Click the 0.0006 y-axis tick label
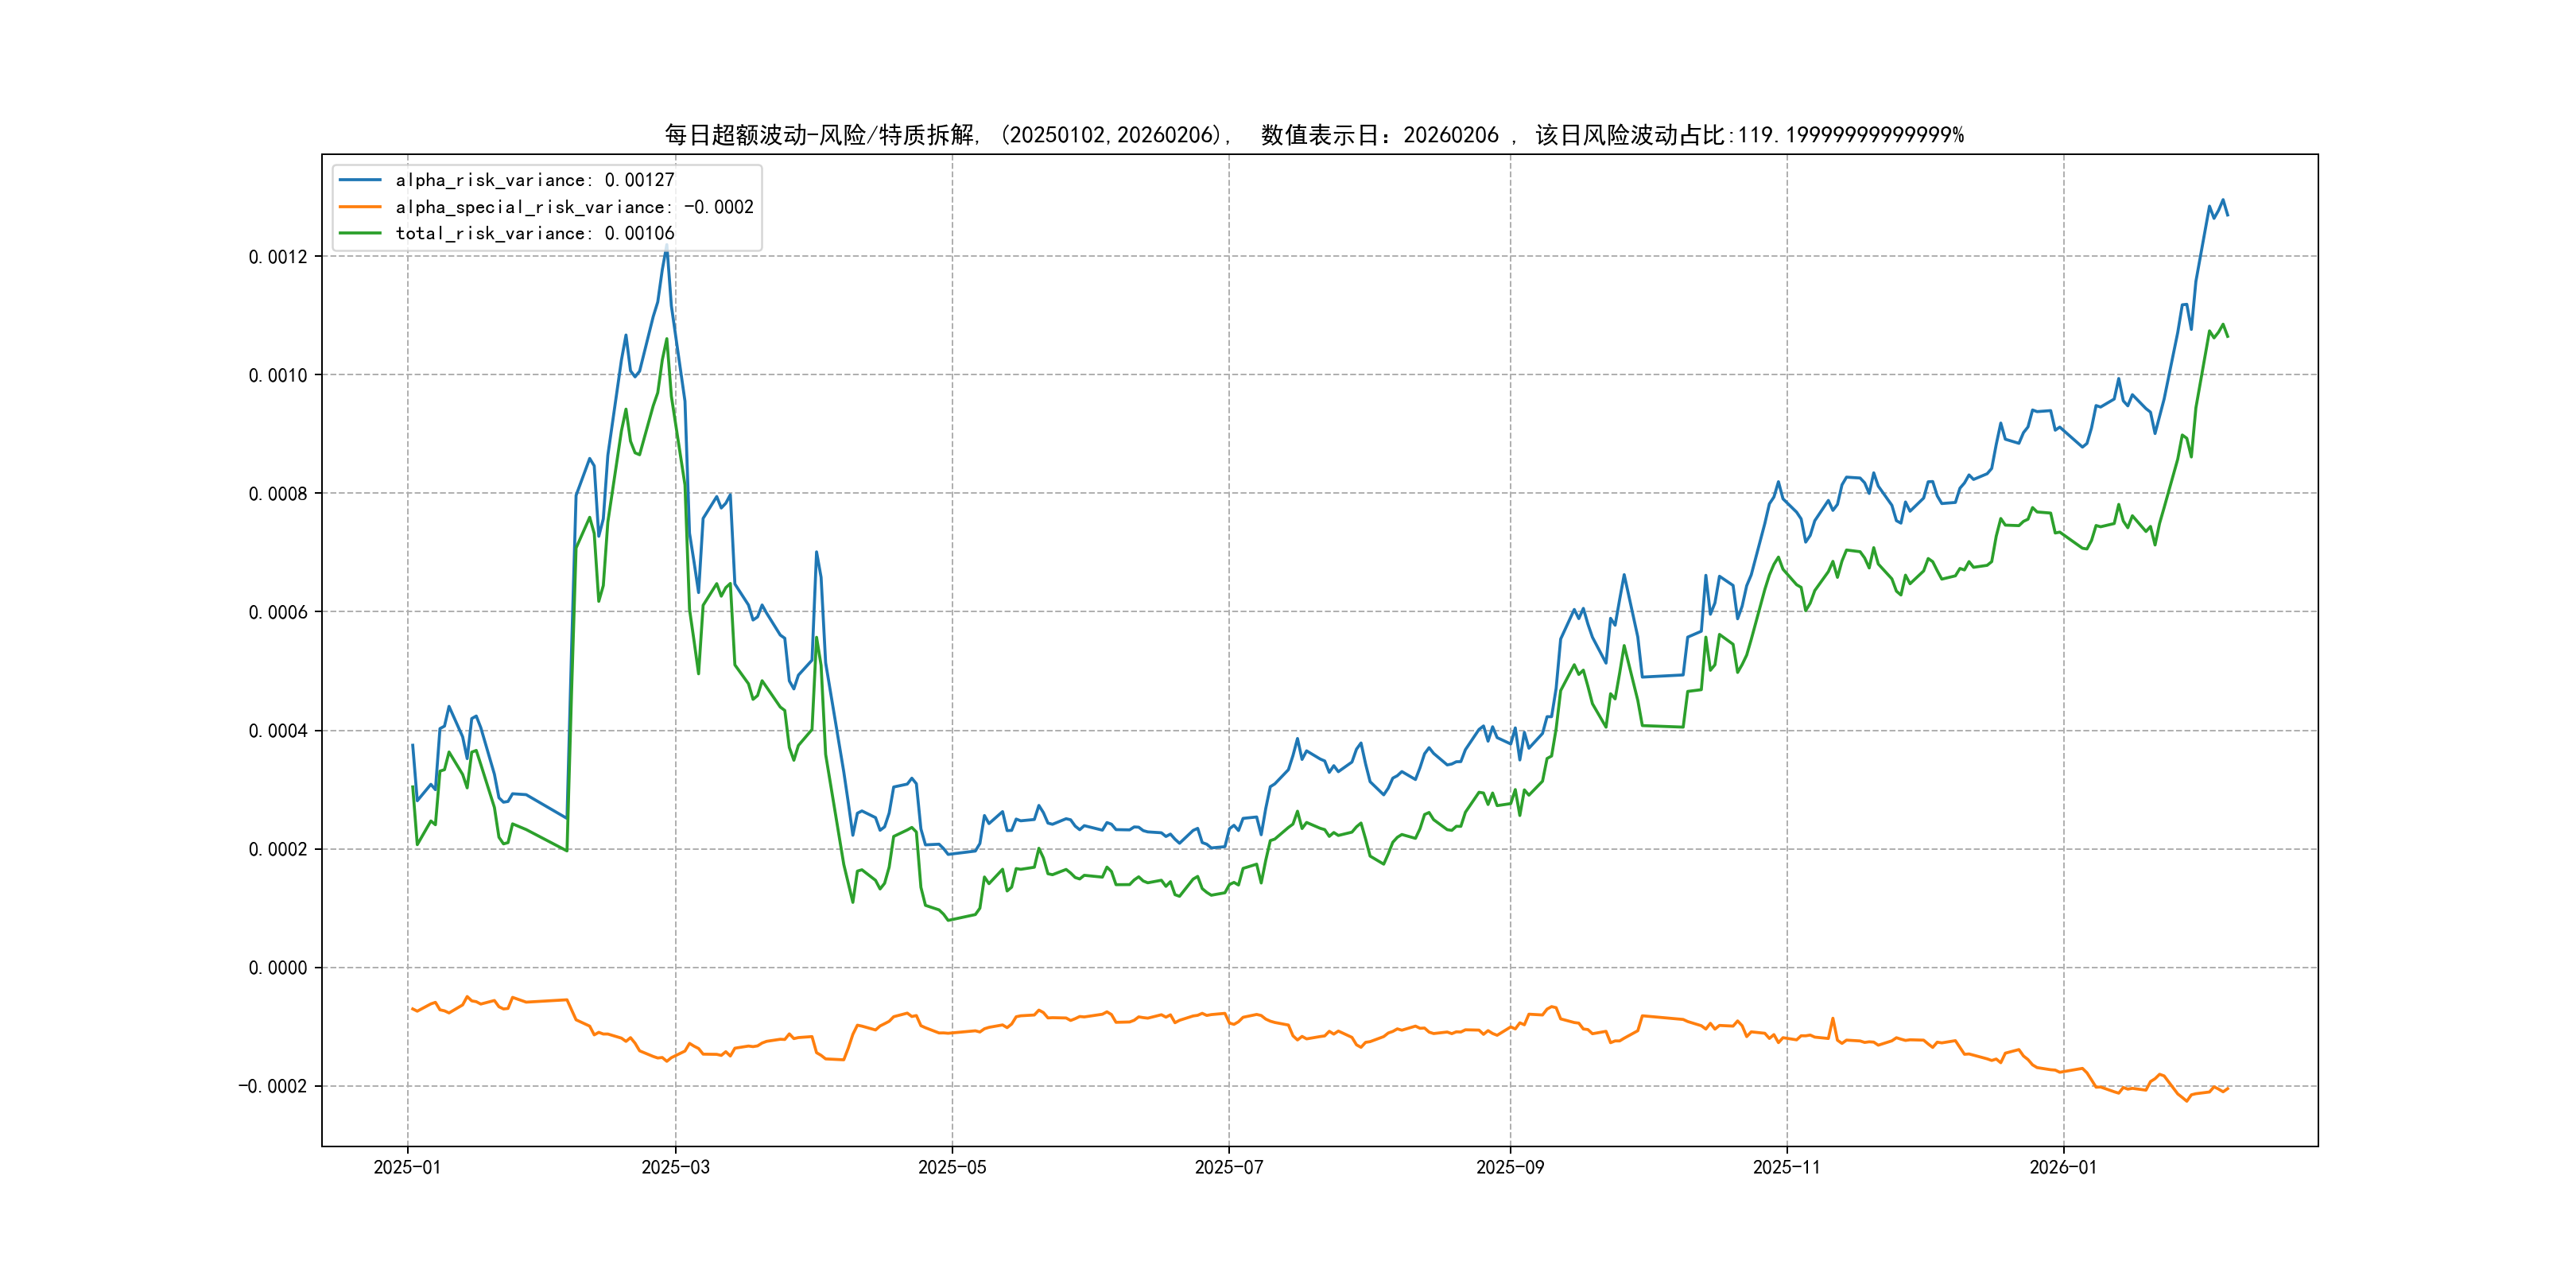The height and width of the screenshot is (1288, 2576). point(278,612)
